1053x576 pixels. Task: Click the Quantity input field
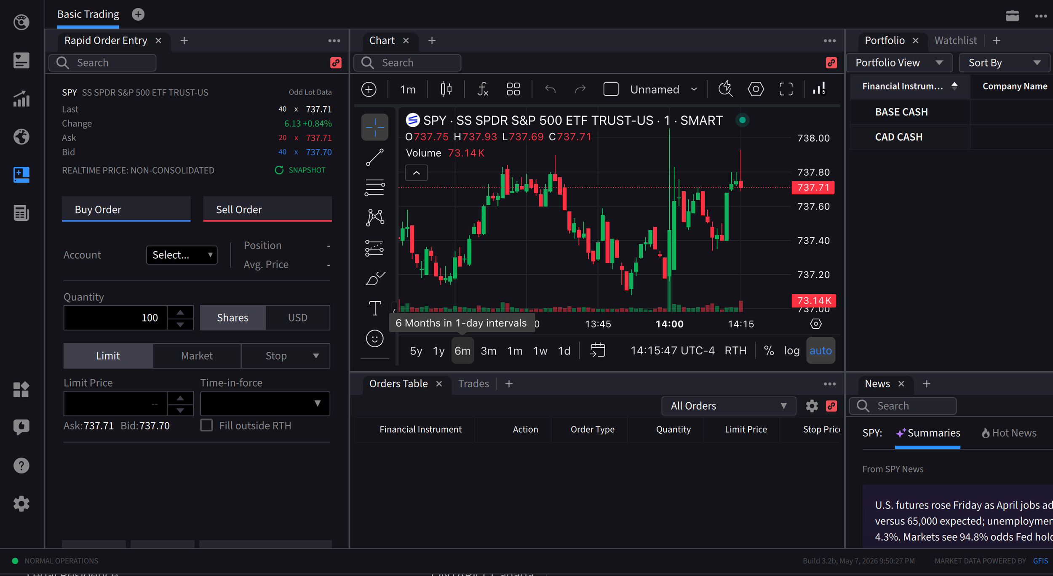[x=115, y=318]
